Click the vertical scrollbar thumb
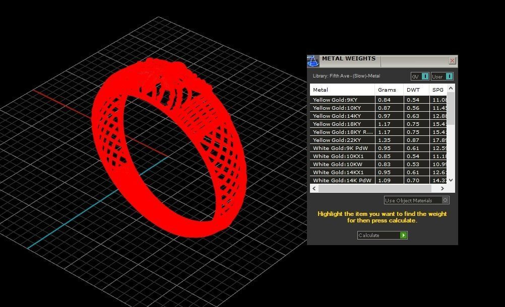 [451, 109]
